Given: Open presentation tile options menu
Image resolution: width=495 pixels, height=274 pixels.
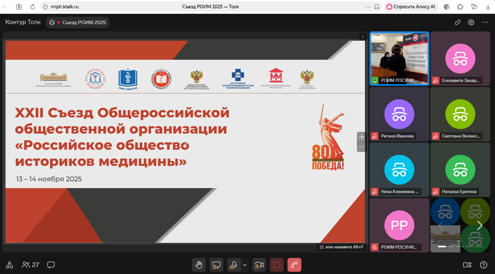Looking at the screenshot, I should click(x=363, y=37).
